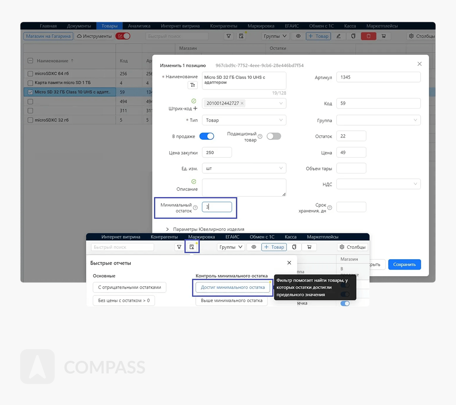Open the Тип dropdown

pyautogui.click(x=244, y=120)
